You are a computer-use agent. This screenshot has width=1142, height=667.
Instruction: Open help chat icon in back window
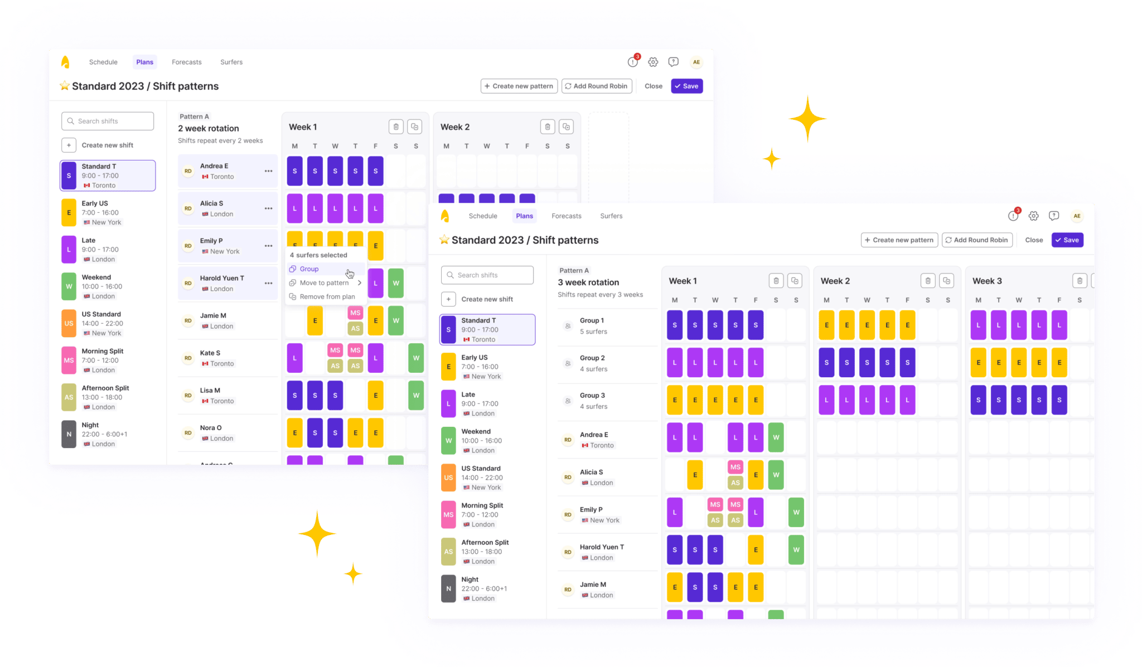(674, 62)
